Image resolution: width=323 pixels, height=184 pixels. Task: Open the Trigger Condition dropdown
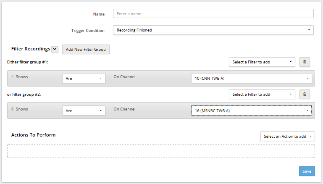213,30
